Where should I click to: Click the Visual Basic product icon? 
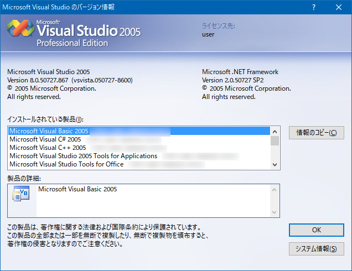coord(21,194)
